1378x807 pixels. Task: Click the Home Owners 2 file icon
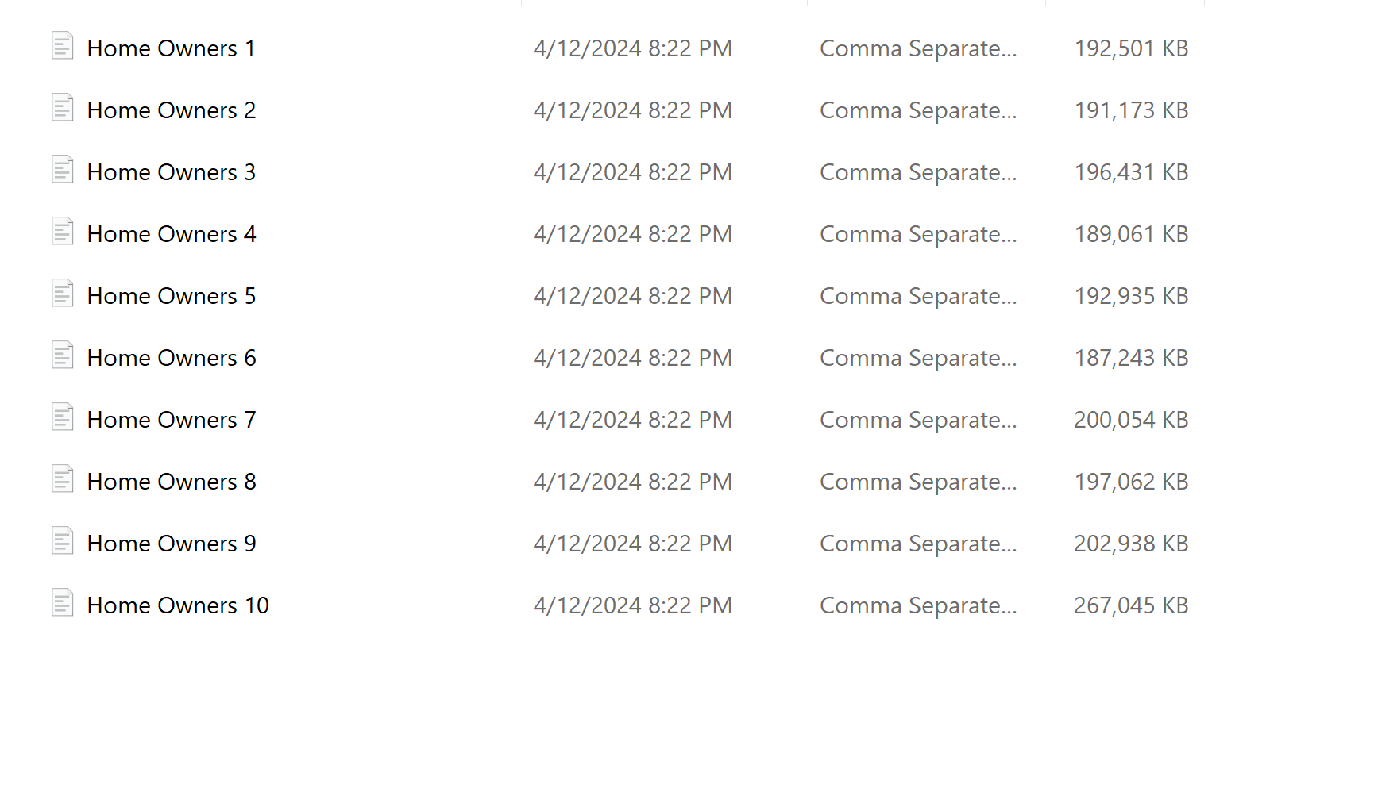[63, 108]
